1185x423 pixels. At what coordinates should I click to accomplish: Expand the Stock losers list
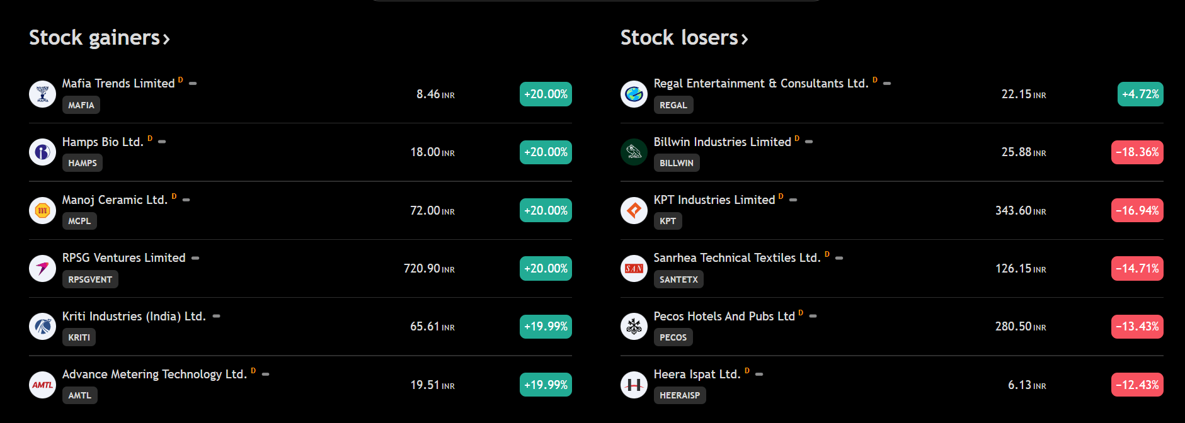pos(685,38)
